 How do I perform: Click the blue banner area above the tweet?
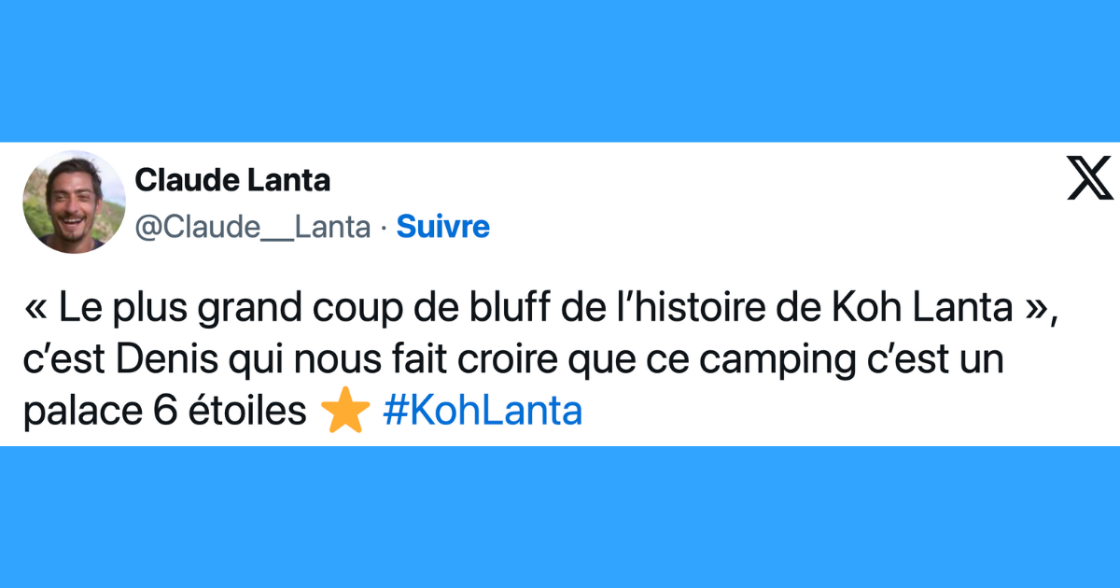560,71
